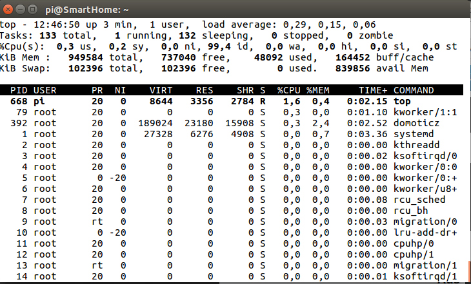Image resolution: width=471 pixels, height=284 pixels.
Task: Click the R state in the top process row
Action: click(263, 101)
